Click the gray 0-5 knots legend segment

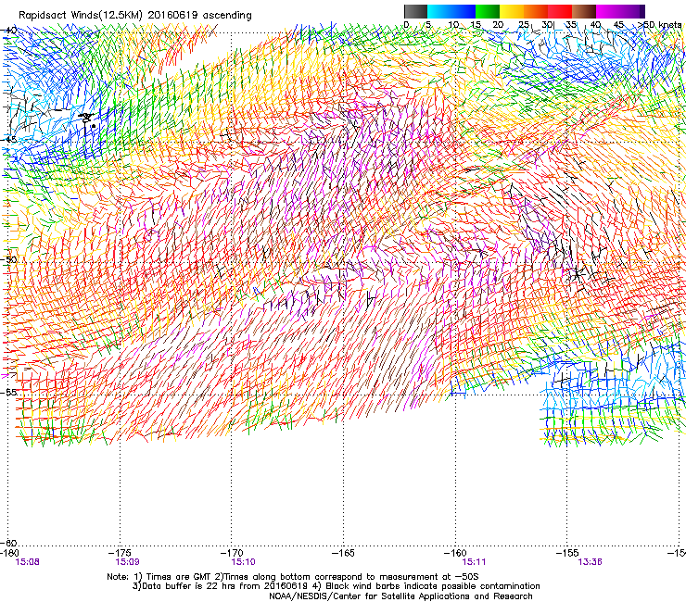click(x=415, y=11)
